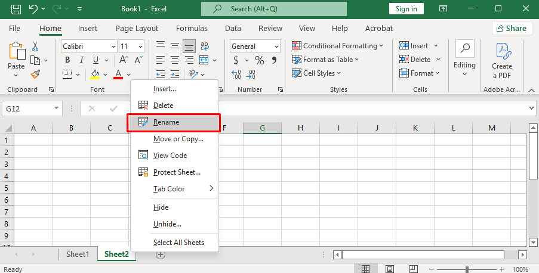Image resolution: width=539 pixels, height=273 pixels.
Task: Click the Name Box showing G12
Action: [27, 108]
